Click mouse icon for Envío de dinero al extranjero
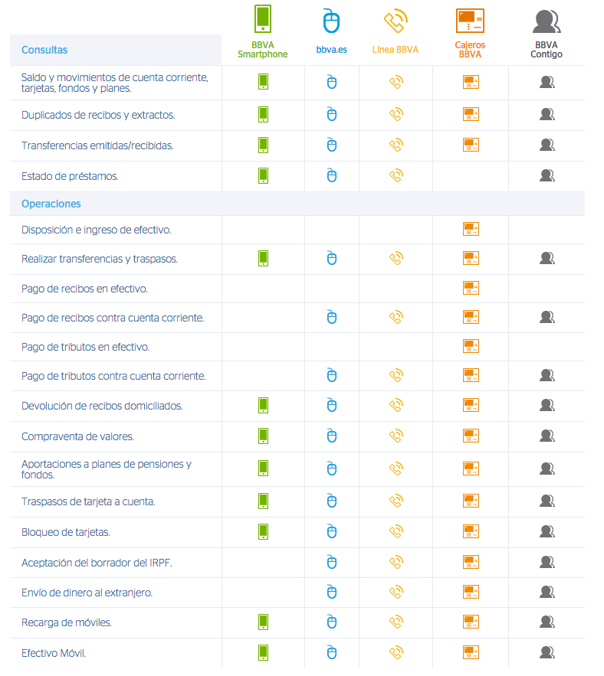 click(332, 592)
